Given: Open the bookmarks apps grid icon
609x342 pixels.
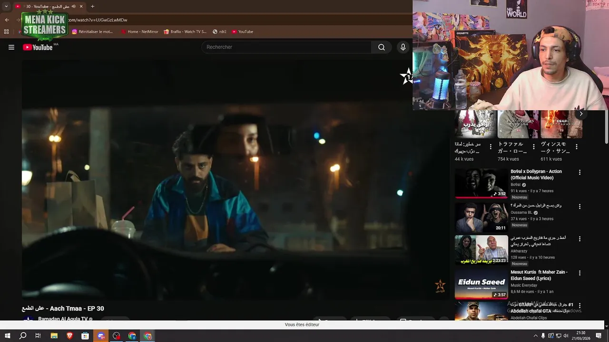Looking at the screenshot, I should tap(6, 32).
